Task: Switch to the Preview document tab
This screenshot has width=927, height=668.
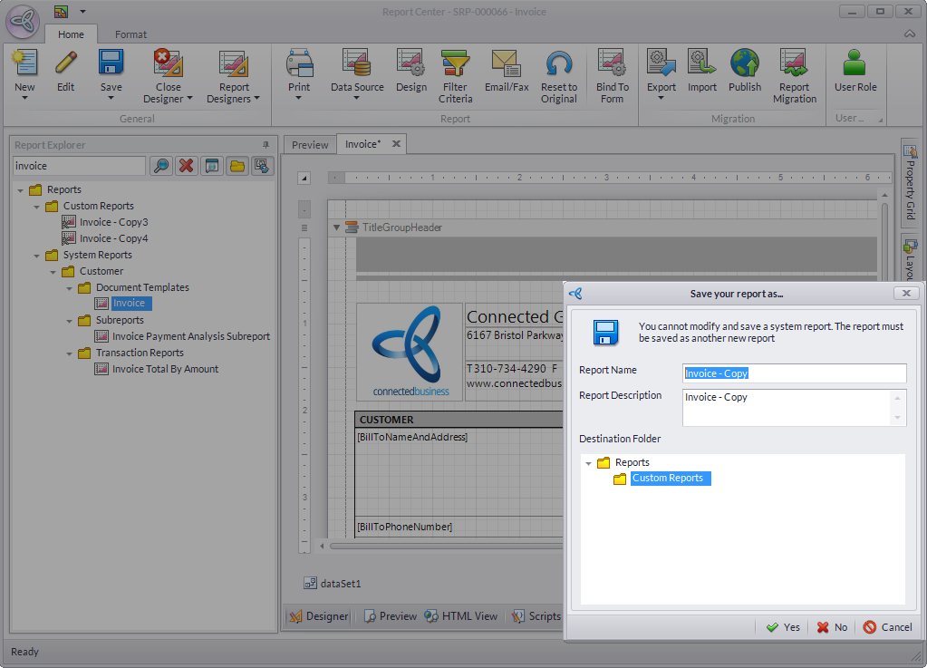Action: tap(310, 144)
